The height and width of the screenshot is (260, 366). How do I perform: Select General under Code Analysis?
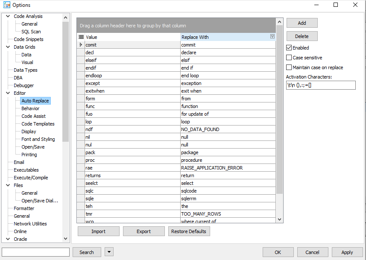pos(29,24)
